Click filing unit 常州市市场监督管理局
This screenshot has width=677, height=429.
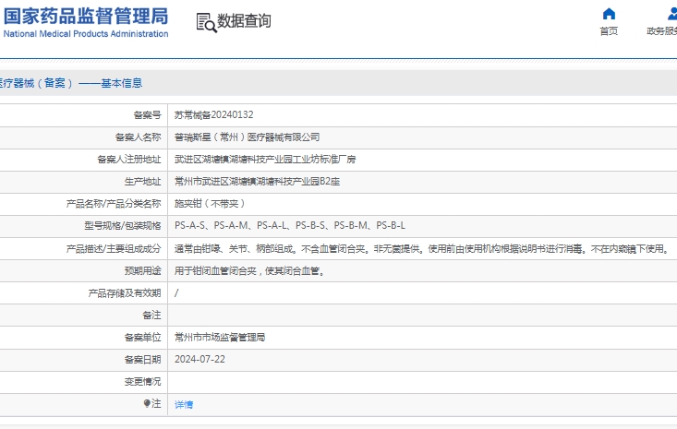point(220,337)
